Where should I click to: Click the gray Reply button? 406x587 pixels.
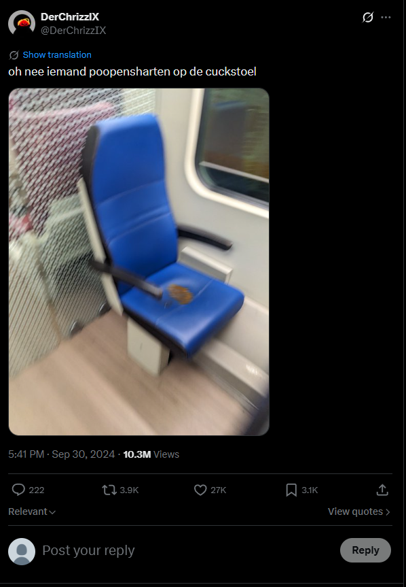365,550
